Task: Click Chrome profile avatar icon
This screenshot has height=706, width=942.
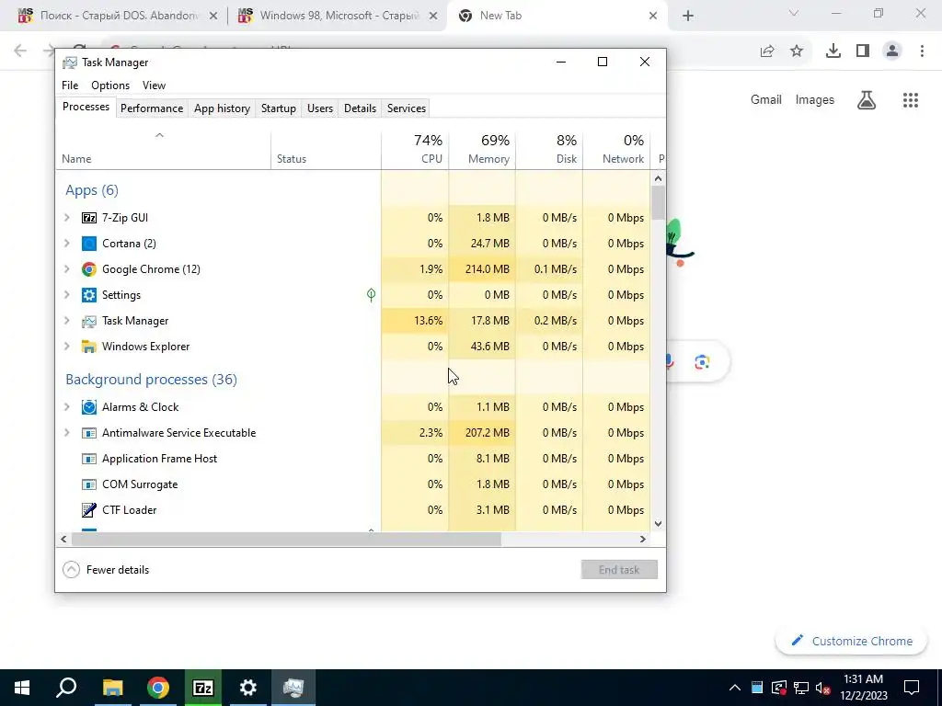Action: [x=892, y=51]
